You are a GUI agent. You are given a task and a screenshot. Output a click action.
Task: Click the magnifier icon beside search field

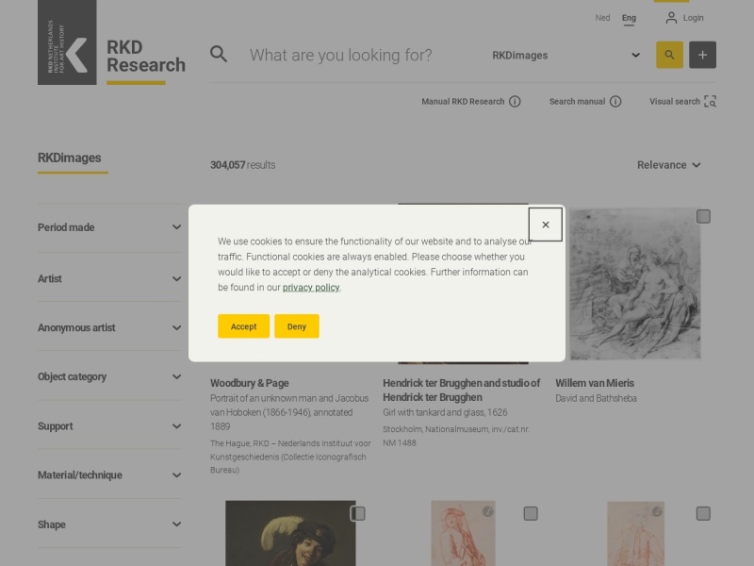(219, 54)
